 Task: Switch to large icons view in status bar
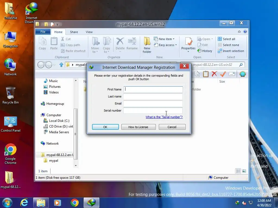pos(244,171)
